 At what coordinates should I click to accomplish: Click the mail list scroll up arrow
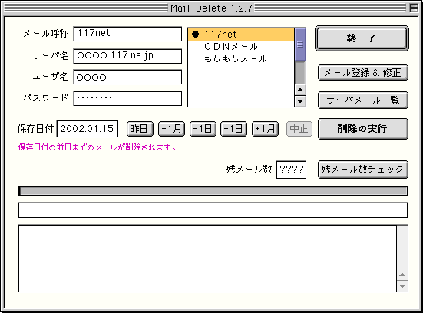point(300,90)
